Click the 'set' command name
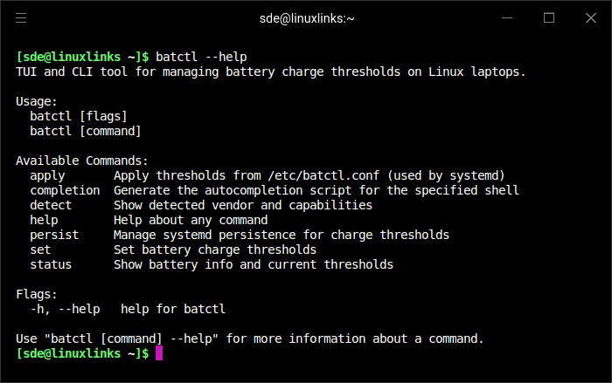This screenshot has width=612, height=383. pos(40,250)
